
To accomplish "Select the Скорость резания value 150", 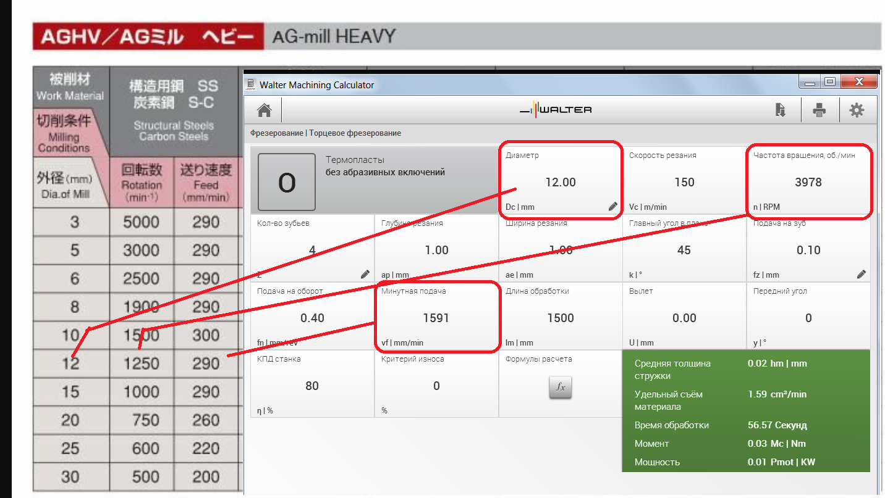I will (685, 182).
